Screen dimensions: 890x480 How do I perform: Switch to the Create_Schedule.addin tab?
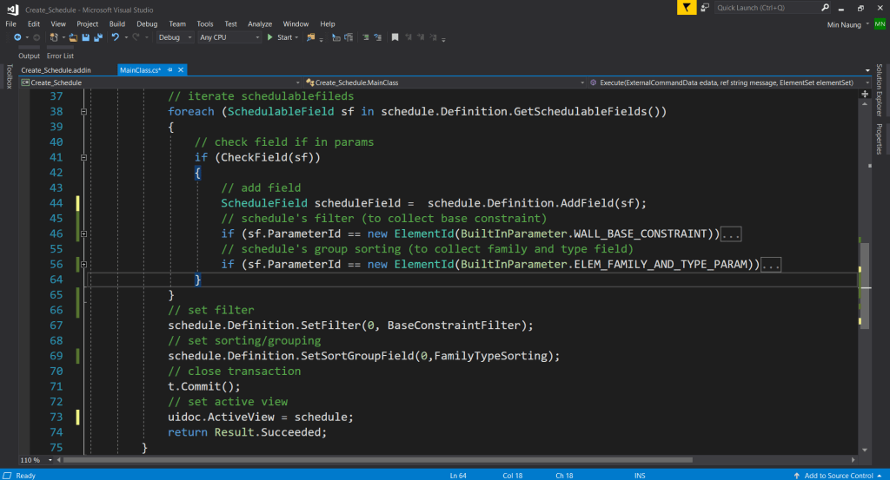tap(56, 69)
